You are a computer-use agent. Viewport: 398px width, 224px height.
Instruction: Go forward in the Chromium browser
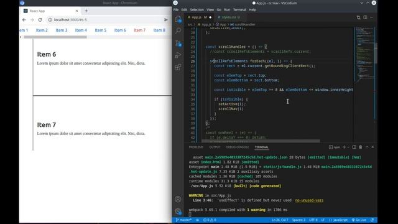(32, 20)
